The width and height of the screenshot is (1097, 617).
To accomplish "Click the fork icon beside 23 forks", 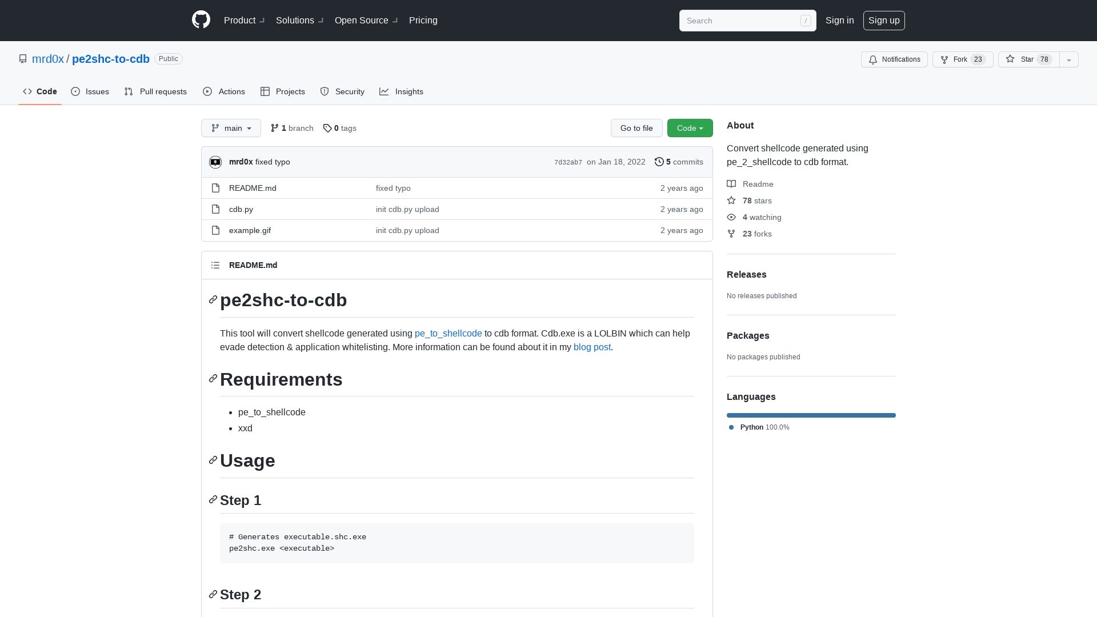I will point(731,234).
